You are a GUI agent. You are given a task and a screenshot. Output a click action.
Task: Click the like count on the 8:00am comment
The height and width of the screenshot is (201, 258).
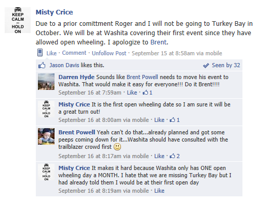click(x=175, y=120)
